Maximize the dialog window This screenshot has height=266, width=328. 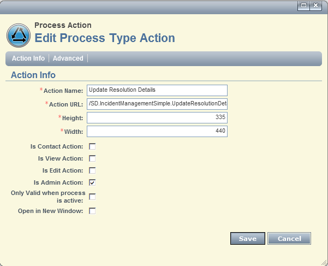point(303,5)
